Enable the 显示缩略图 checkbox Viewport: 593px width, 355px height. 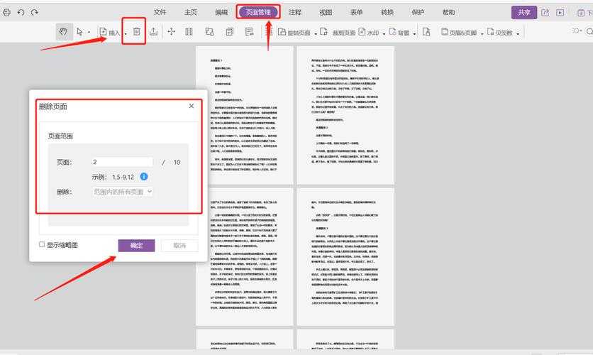pos(42,245)
